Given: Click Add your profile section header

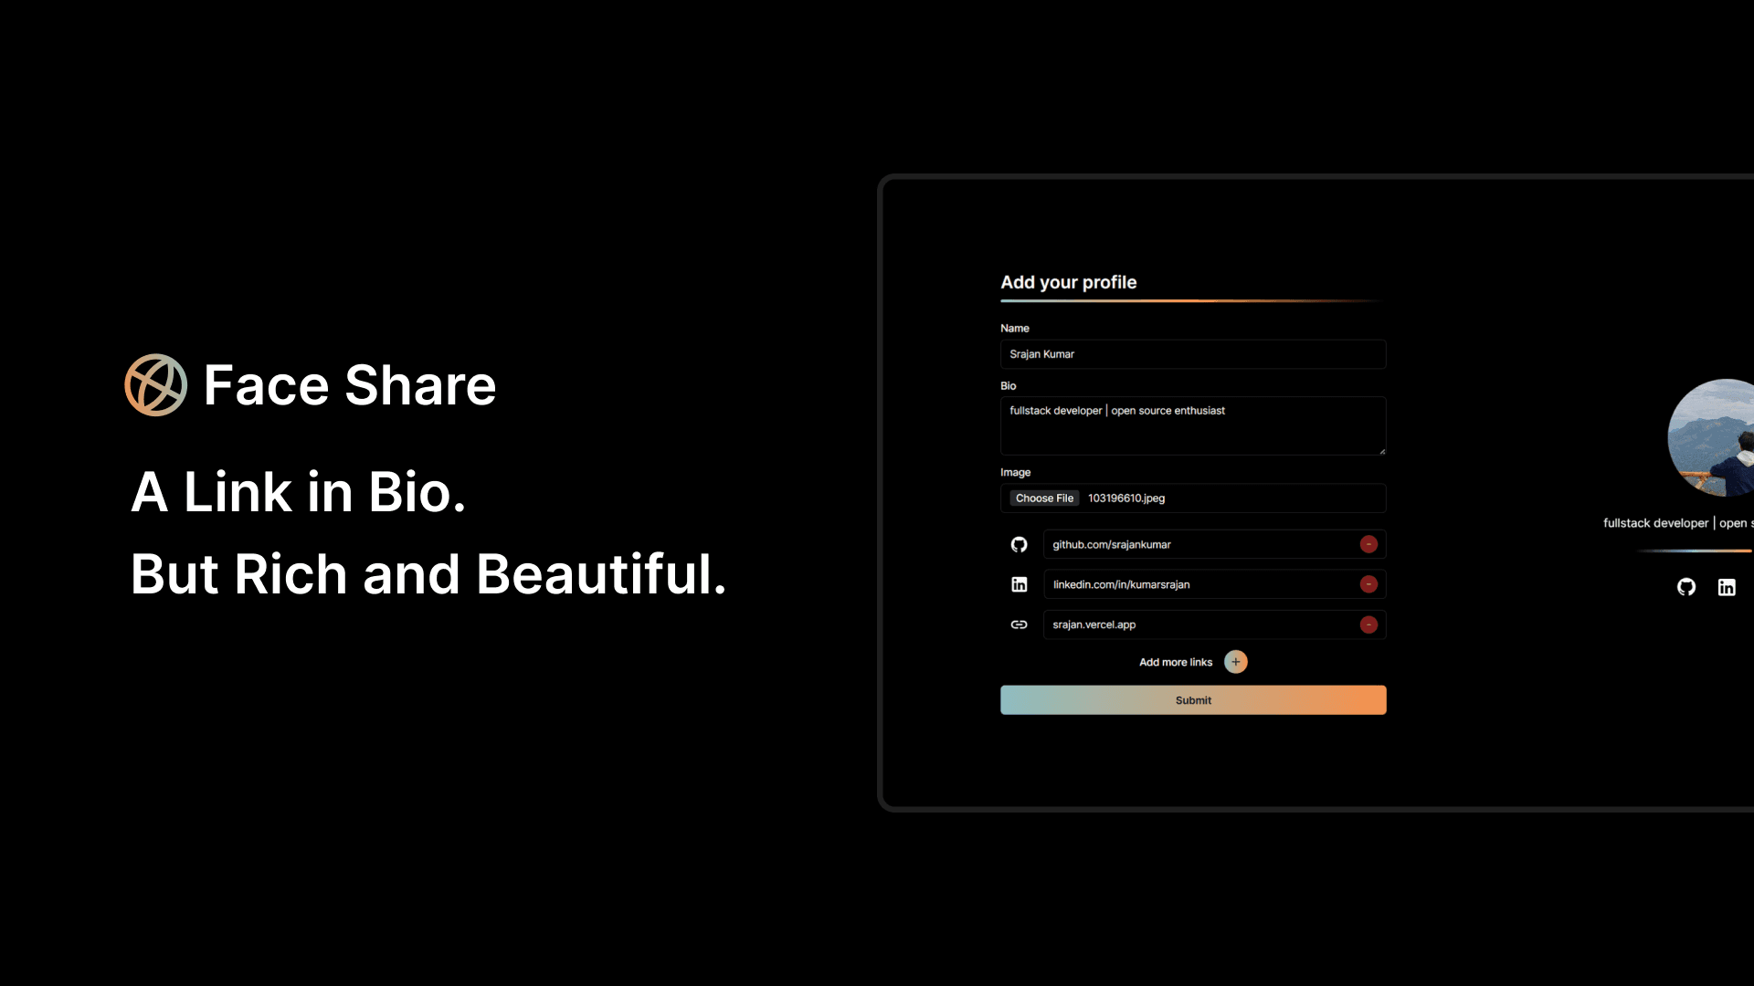Looking at the screenshot, I should [x=1069, y=282].
